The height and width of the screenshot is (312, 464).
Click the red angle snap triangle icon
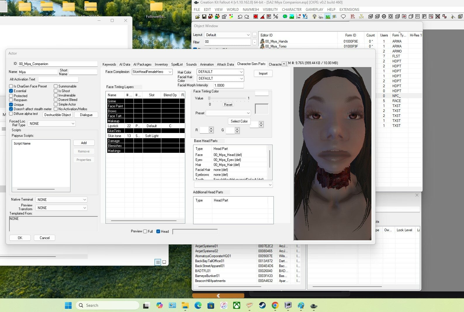click(262, 17)
